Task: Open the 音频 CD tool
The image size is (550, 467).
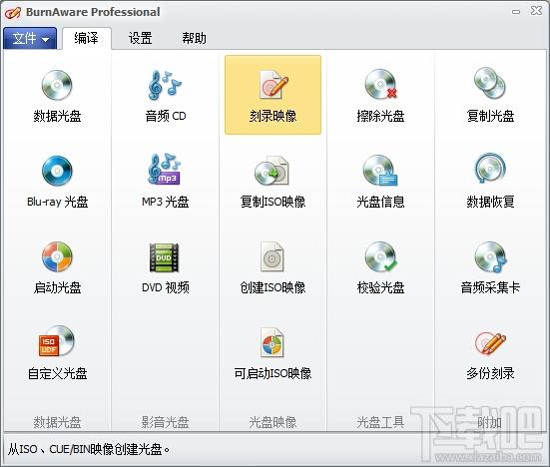Action: click(x=166, y=96)
